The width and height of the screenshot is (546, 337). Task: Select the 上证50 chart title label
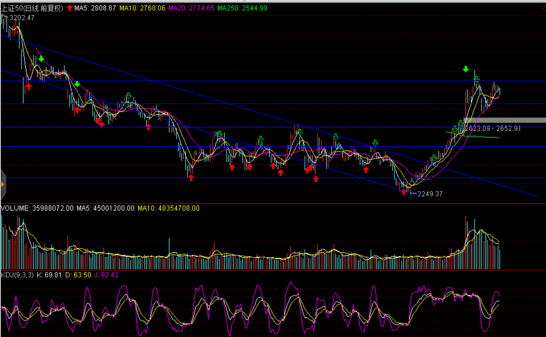(x=32, y=8)
